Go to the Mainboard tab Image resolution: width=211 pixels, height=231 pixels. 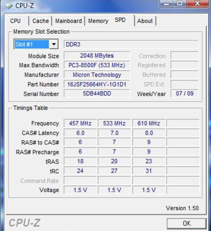[x=68, y=21]
